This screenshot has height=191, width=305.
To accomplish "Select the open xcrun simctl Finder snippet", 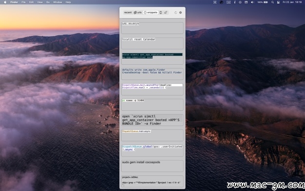I will (152, 120).
